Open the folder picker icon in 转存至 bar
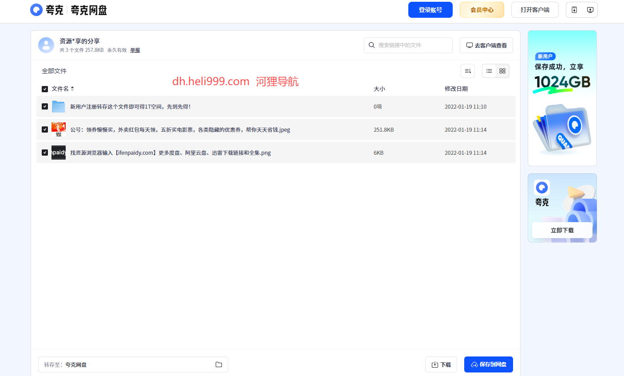This screenshot has height=376, width=624. (218, 364)
